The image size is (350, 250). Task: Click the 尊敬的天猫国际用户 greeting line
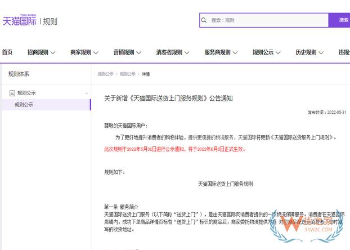point(126,126)
